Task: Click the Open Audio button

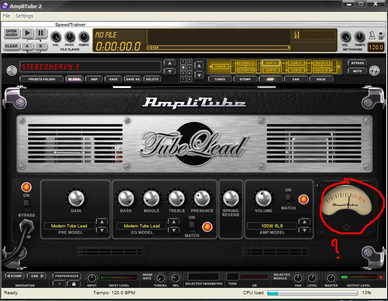Action: click(x=11, y=34)
